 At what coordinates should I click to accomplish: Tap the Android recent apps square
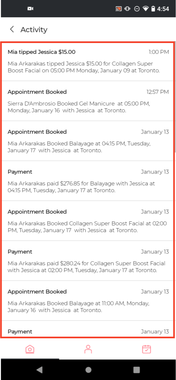pyautogui.click(x=137, y=369)
